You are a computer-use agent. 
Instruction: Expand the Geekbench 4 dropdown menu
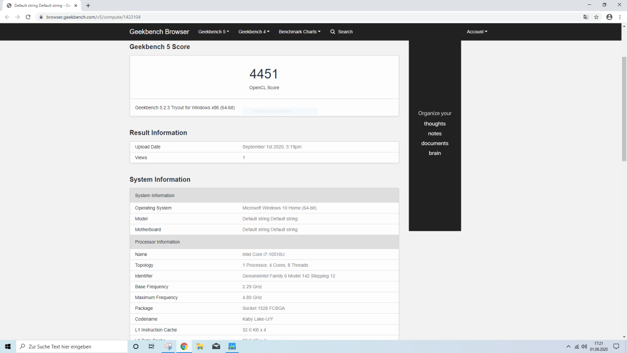point(254,32)
